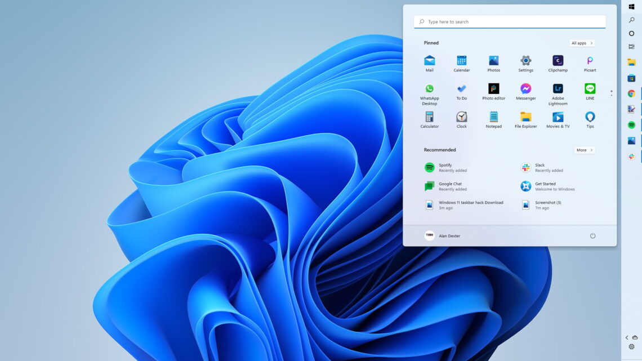Open the Clock app
The width and height of the screenshot is (642, 361).
click(461, 117)
